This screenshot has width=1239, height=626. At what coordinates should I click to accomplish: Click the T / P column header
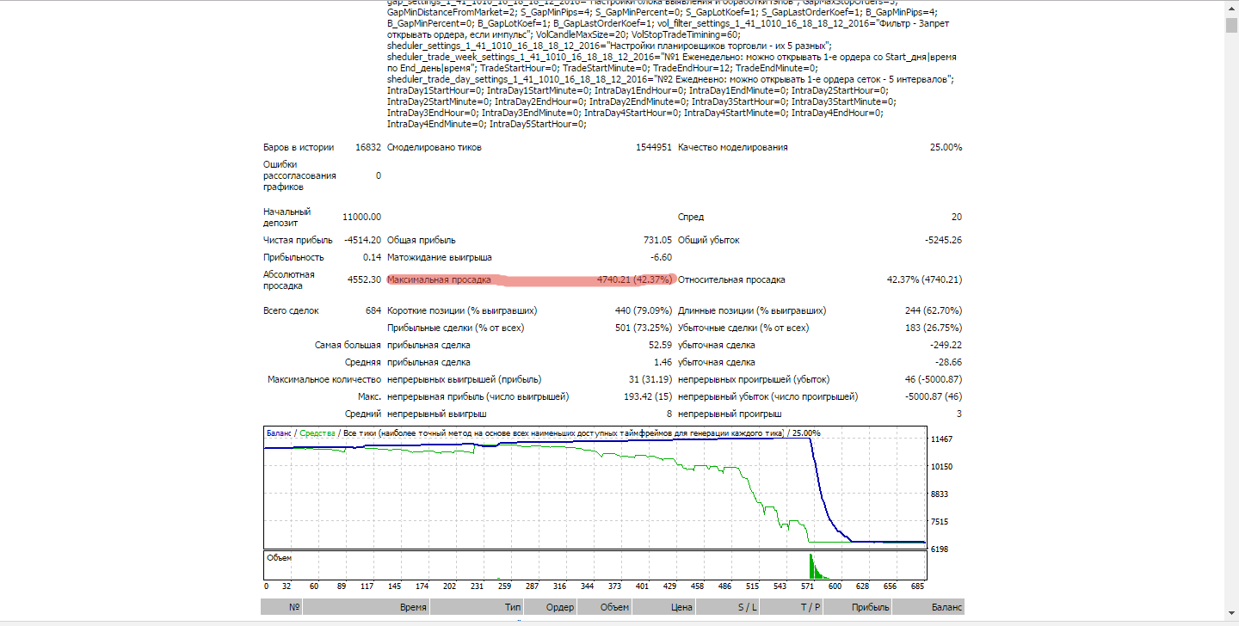[x=792, y=607]
